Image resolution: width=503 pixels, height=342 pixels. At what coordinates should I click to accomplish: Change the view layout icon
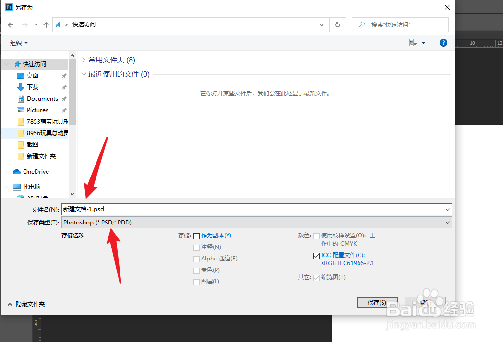click(x=413, y=43)
